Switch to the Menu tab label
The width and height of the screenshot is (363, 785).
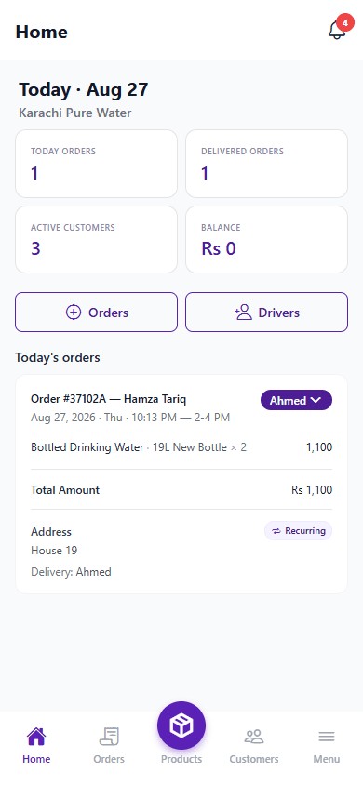pyautogui.click(x=327, y=759)
